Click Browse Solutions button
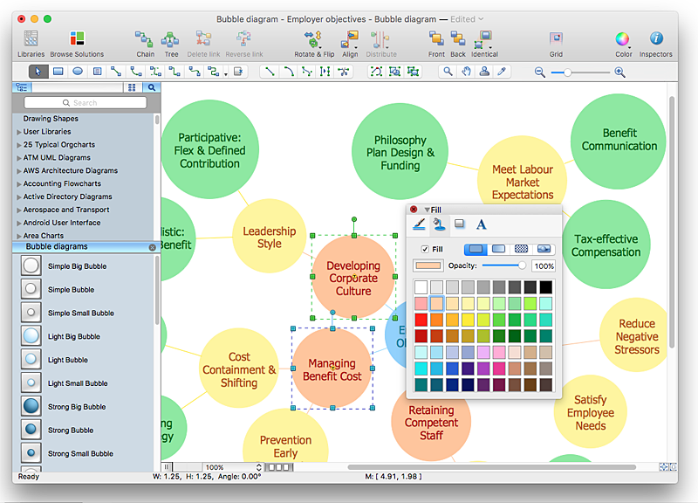698x503 pixels. coord(77,39)
